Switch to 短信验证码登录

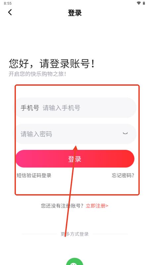34,175
